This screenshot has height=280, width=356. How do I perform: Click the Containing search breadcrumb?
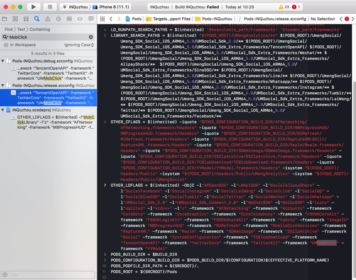(40, 29)
